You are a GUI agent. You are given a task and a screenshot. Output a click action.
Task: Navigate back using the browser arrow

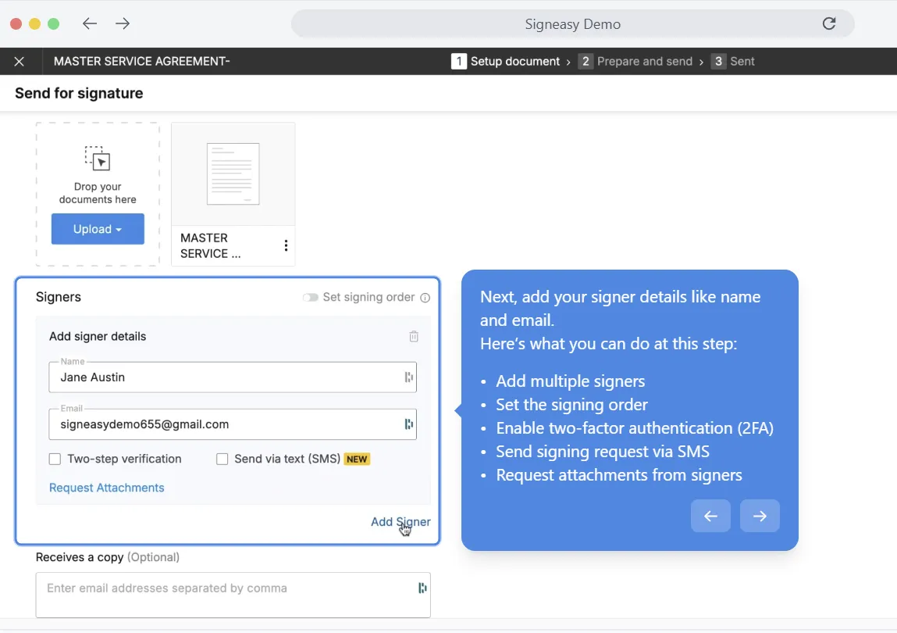[89, 23]
